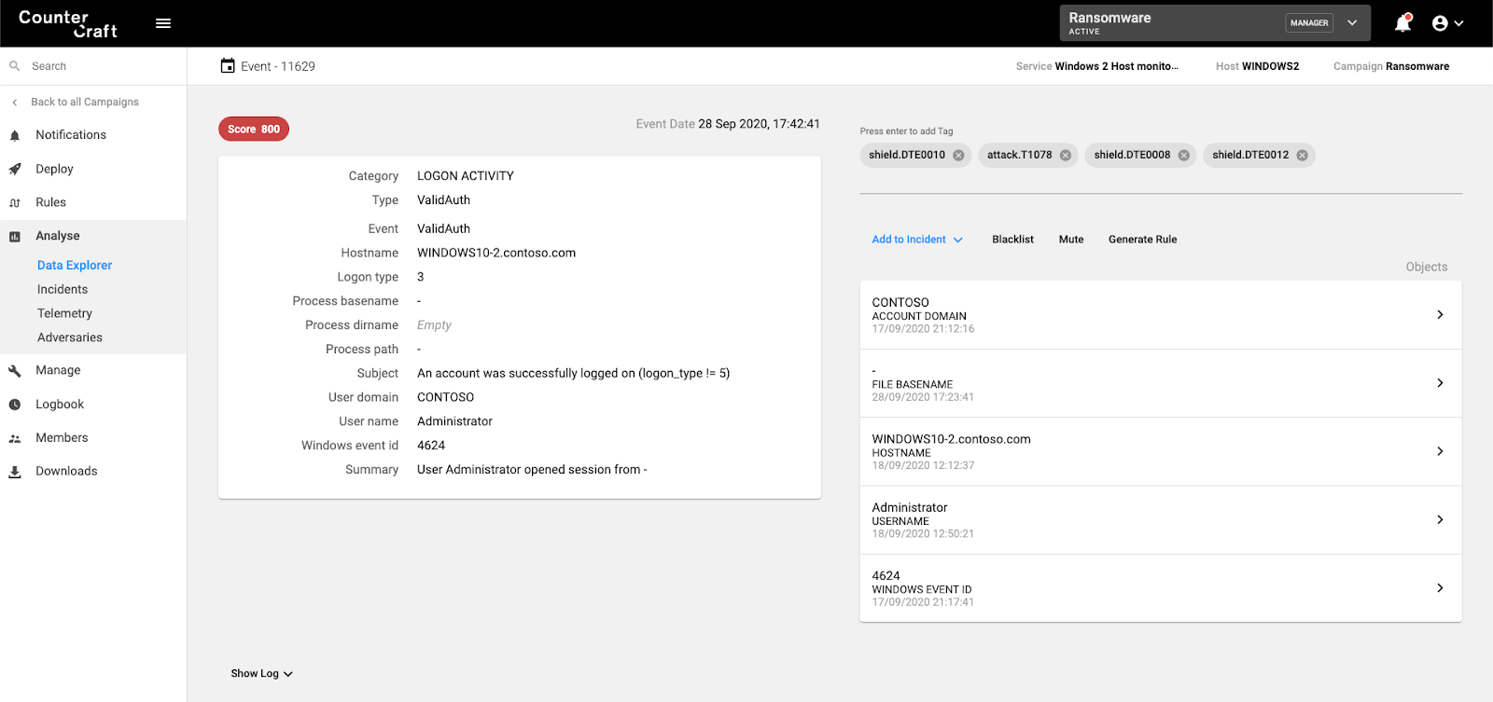Click the Generate Rule button

coord(1142,240)
